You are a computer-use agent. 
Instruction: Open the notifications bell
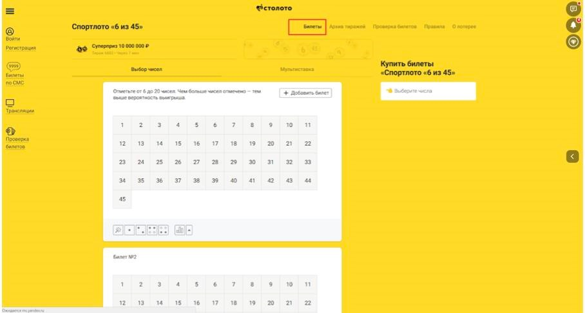pos(573,25)
